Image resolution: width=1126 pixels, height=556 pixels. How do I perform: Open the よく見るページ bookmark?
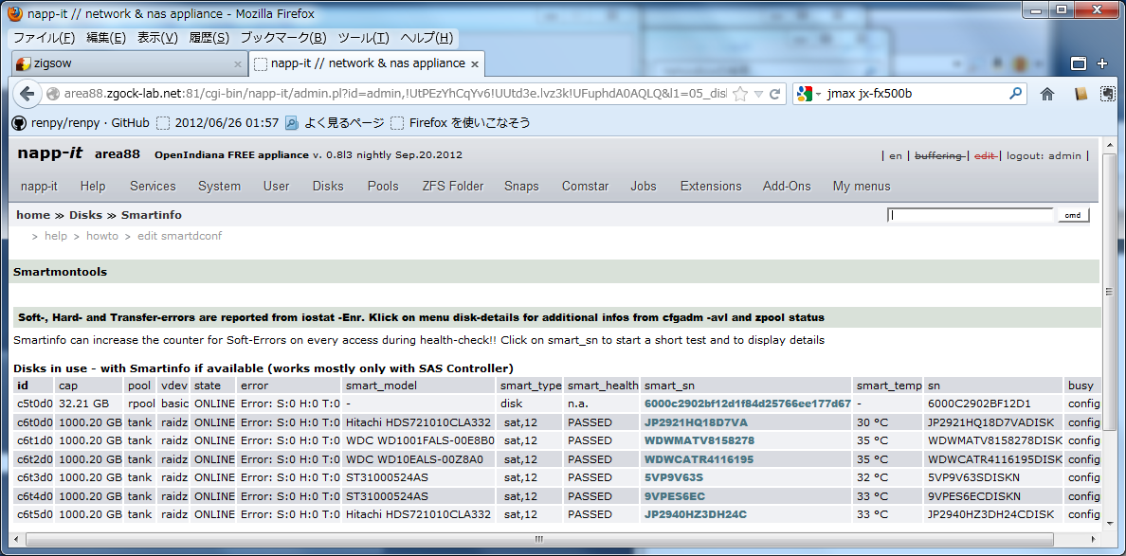pos(335,123)
